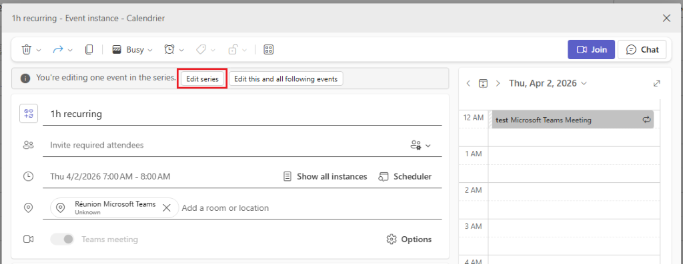Open the meeting Chat
The width and height of the screenshot is (683, 264).
642,49
